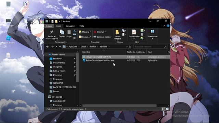Image resolution: width=219 pixels, height=123 pixels.
Task: Click the 5/5/2023 11:27 date cell
Action: 133,57
